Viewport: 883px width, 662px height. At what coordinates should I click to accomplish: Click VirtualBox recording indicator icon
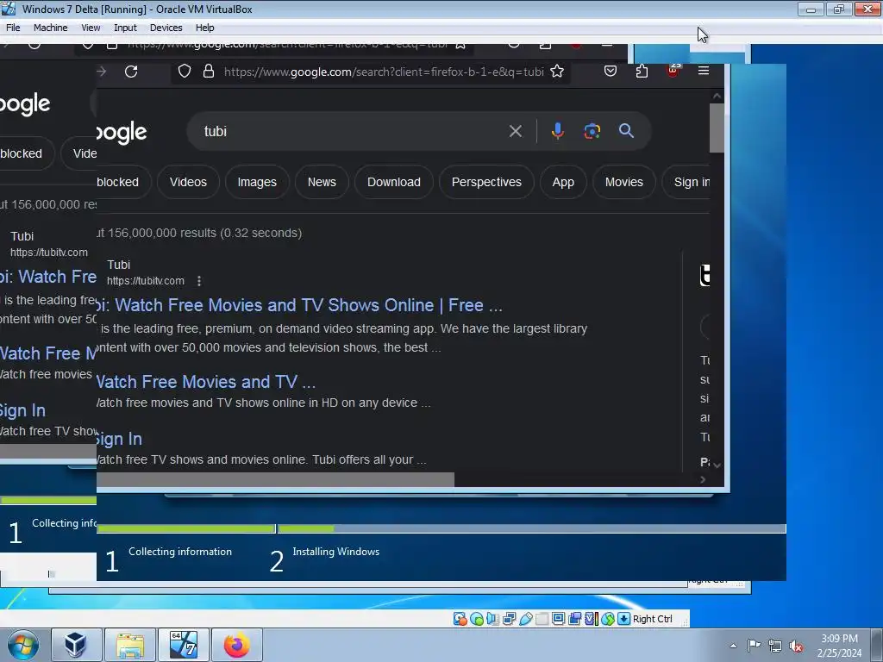574,619
